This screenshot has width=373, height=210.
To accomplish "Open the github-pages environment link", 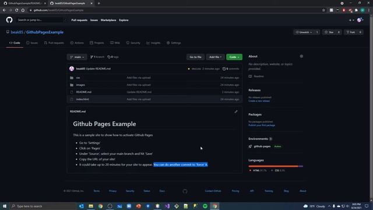I will click(262, 146).
